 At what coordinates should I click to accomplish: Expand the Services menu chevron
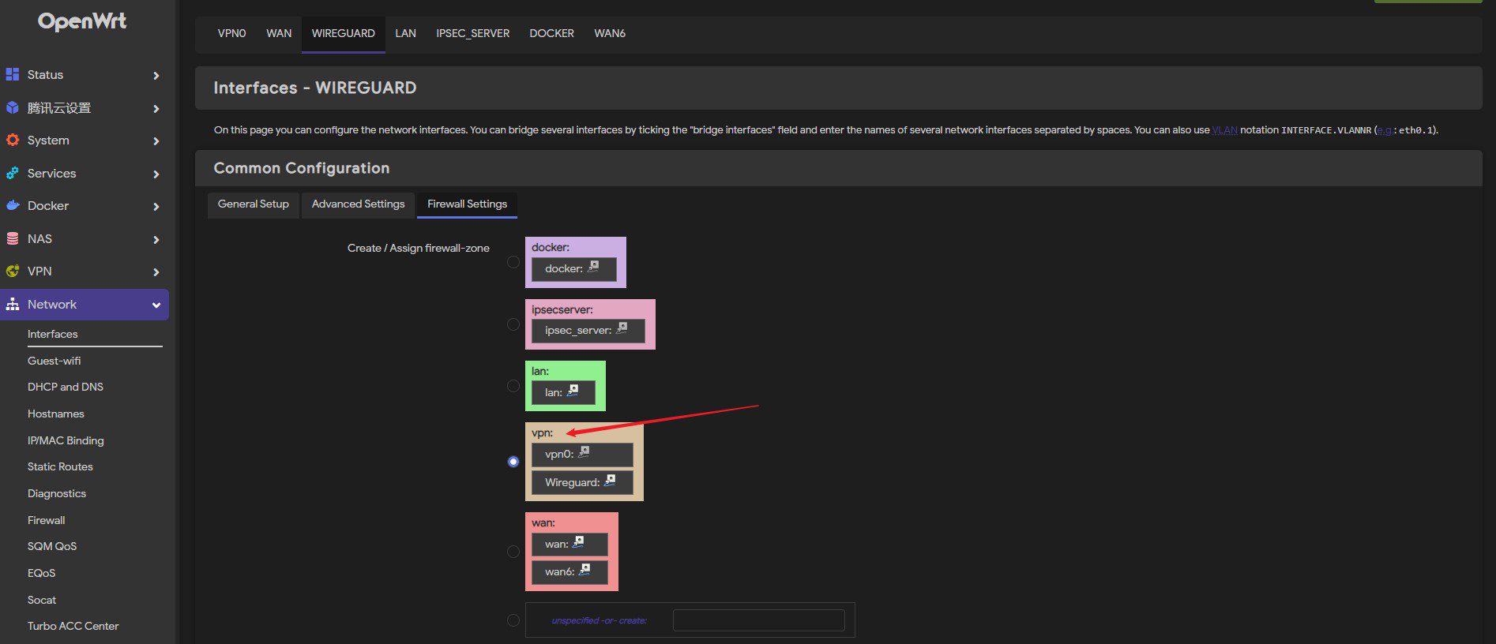(156, 174)
